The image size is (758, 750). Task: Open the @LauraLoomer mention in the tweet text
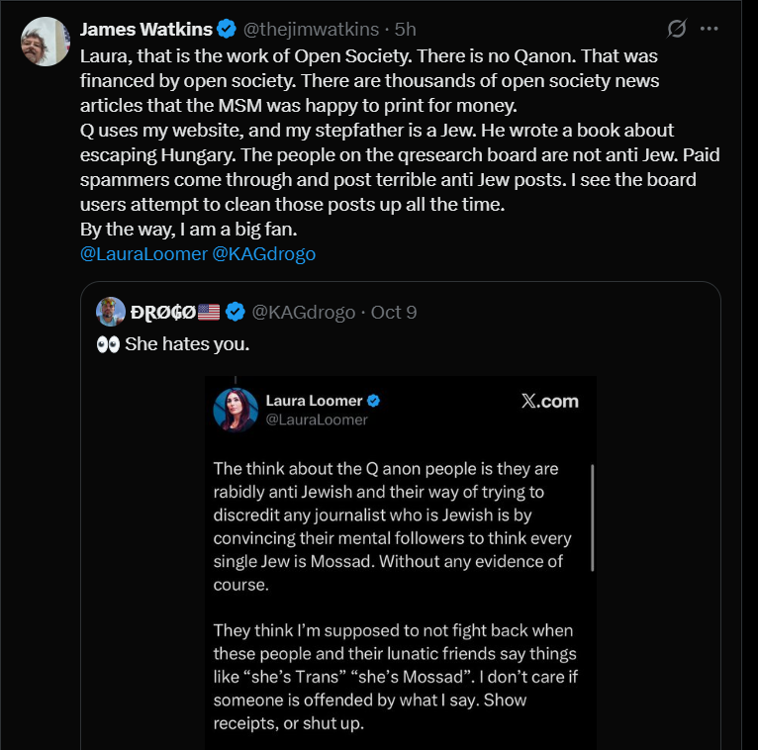[x=143, y=253]
